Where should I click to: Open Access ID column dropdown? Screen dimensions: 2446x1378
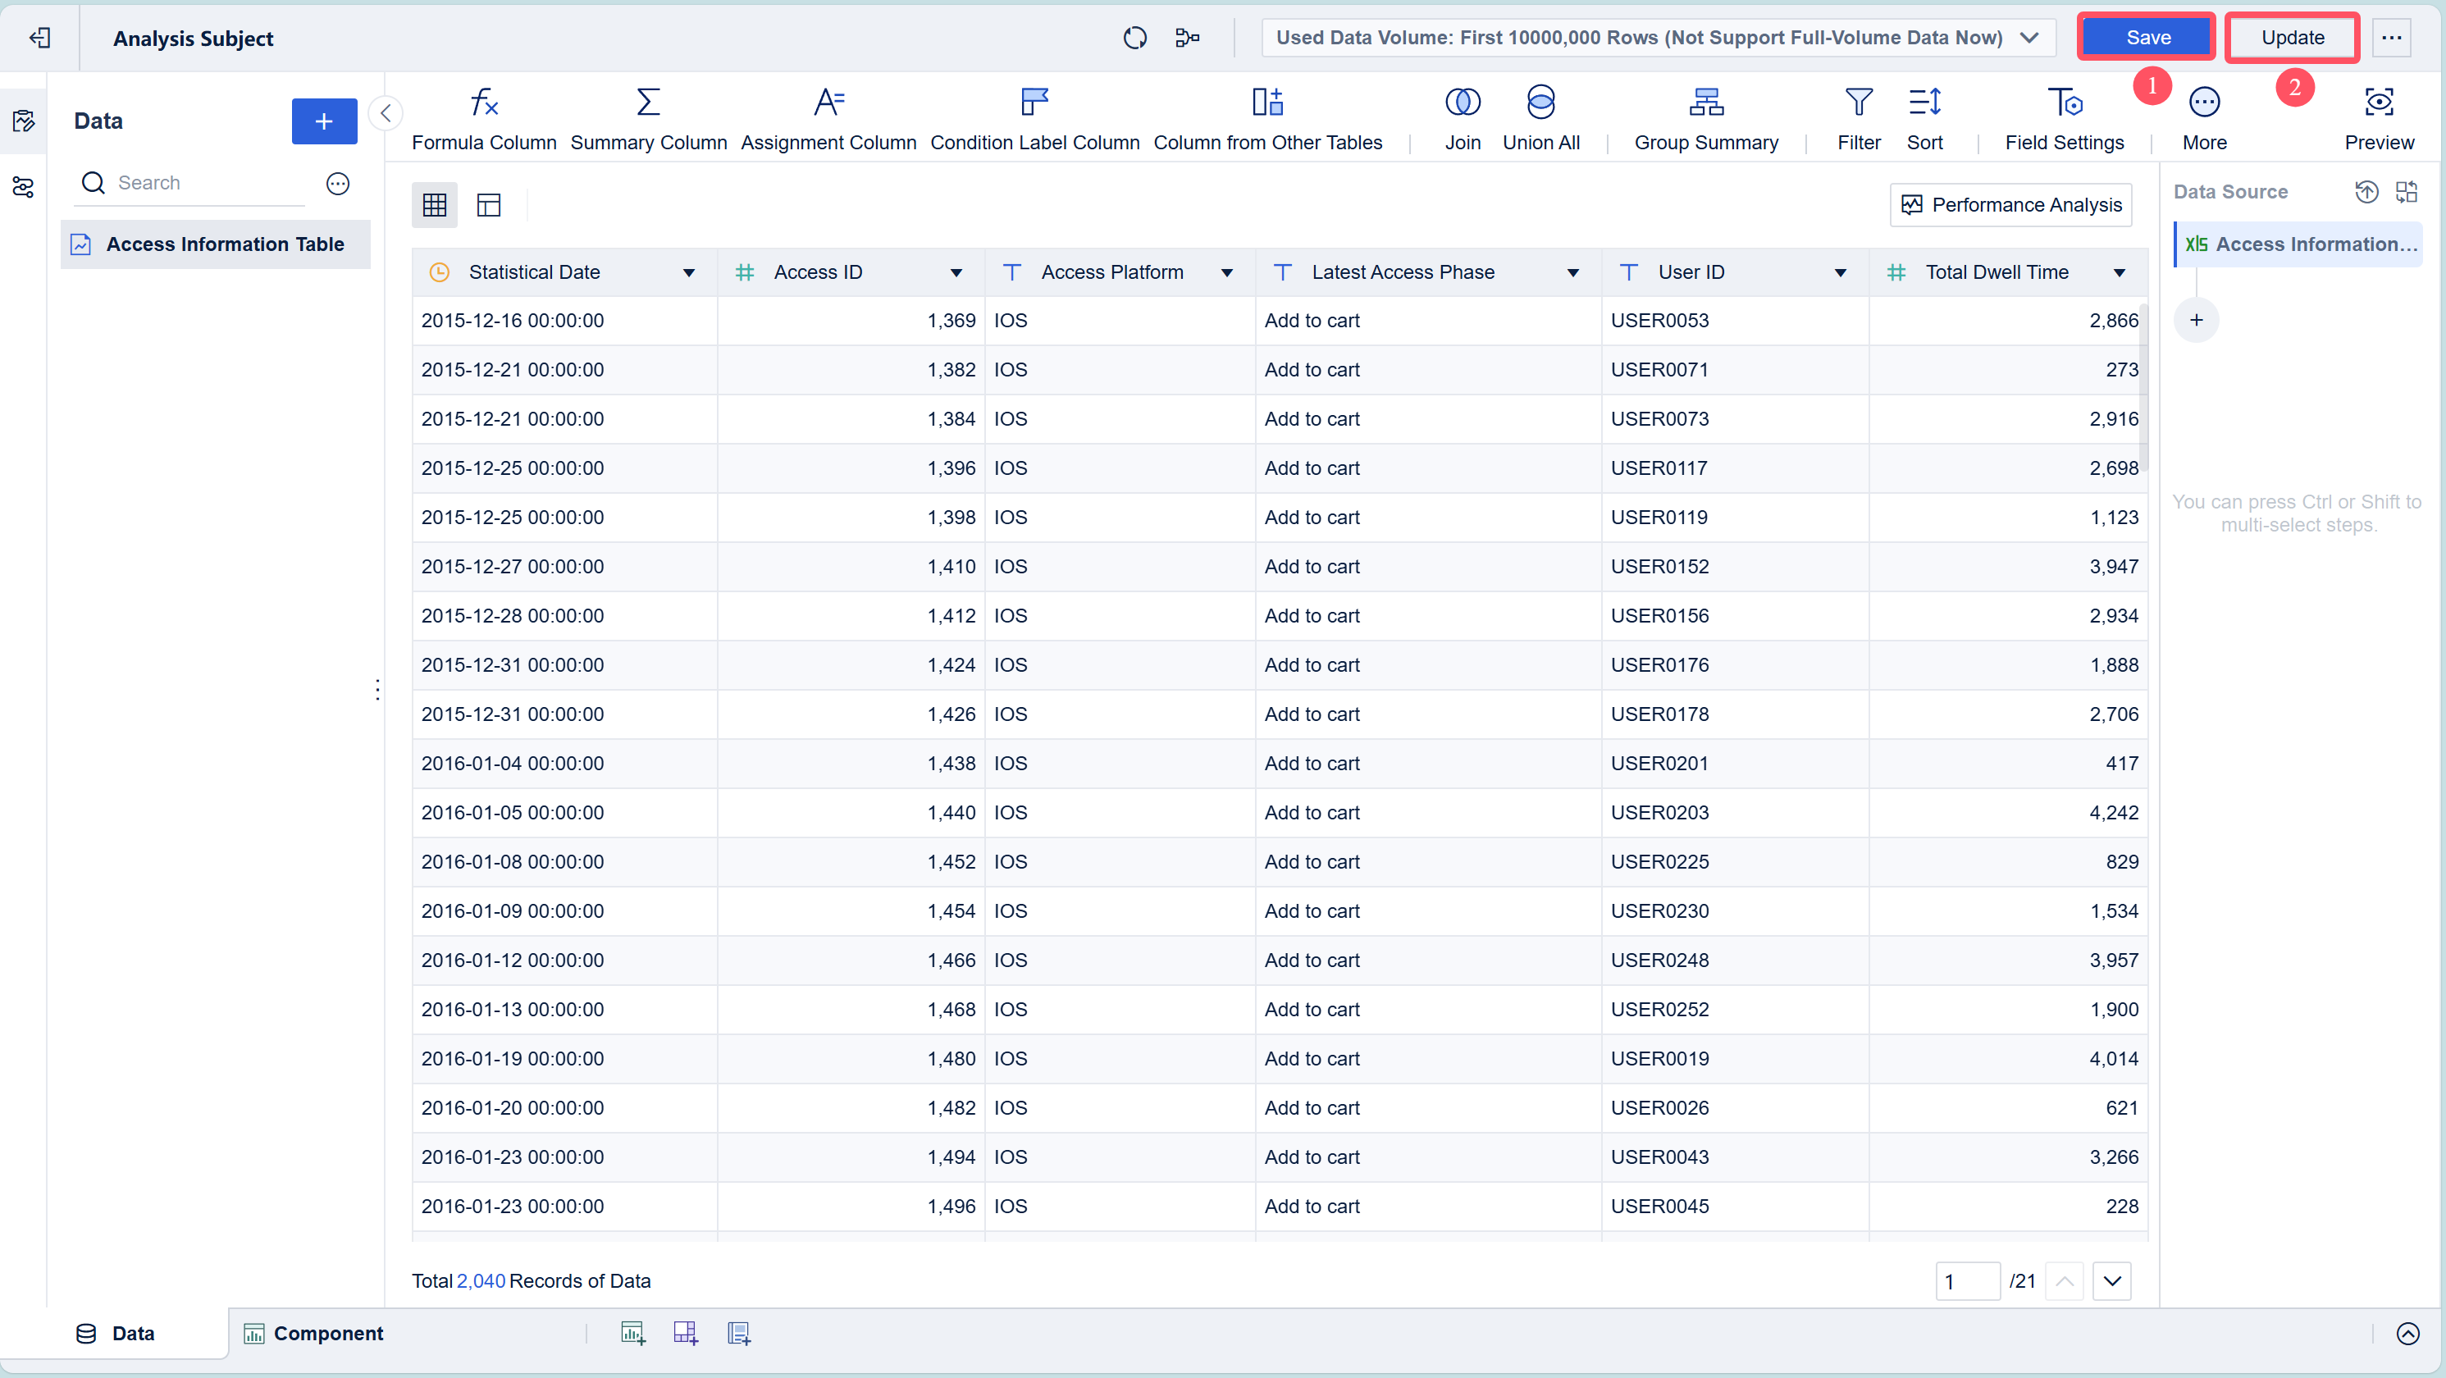(x=956, y=272)
